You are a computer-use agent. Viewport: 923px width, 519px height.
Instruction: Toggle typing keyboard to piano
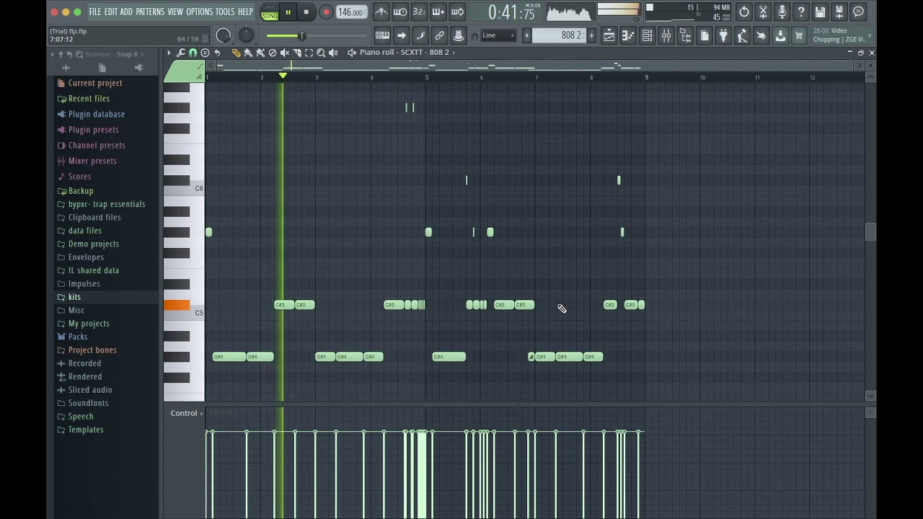coord(382,36)
